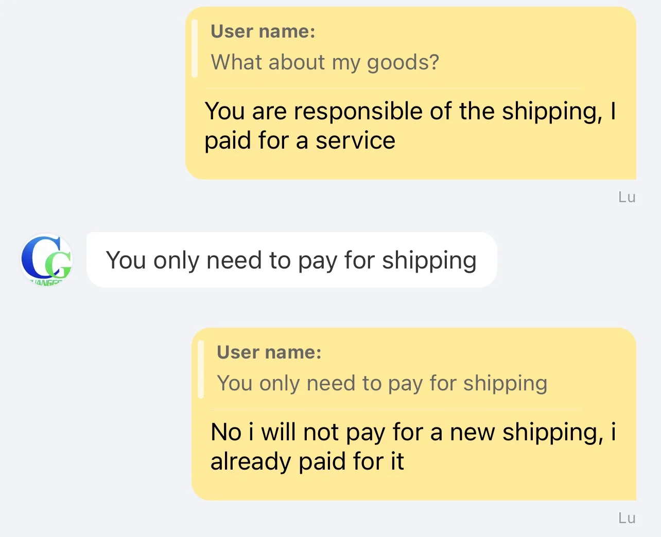Tap the "Lu" read status under the first message
661x537 pixels.
tap(627, 197)
